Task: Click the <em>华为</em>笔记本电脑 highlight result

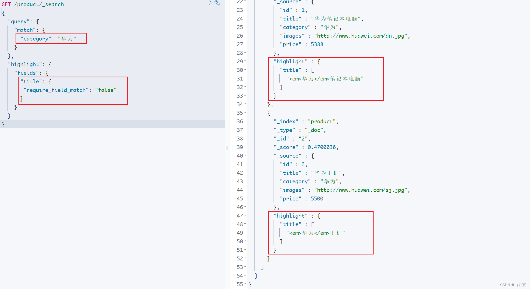Action: 325,79
